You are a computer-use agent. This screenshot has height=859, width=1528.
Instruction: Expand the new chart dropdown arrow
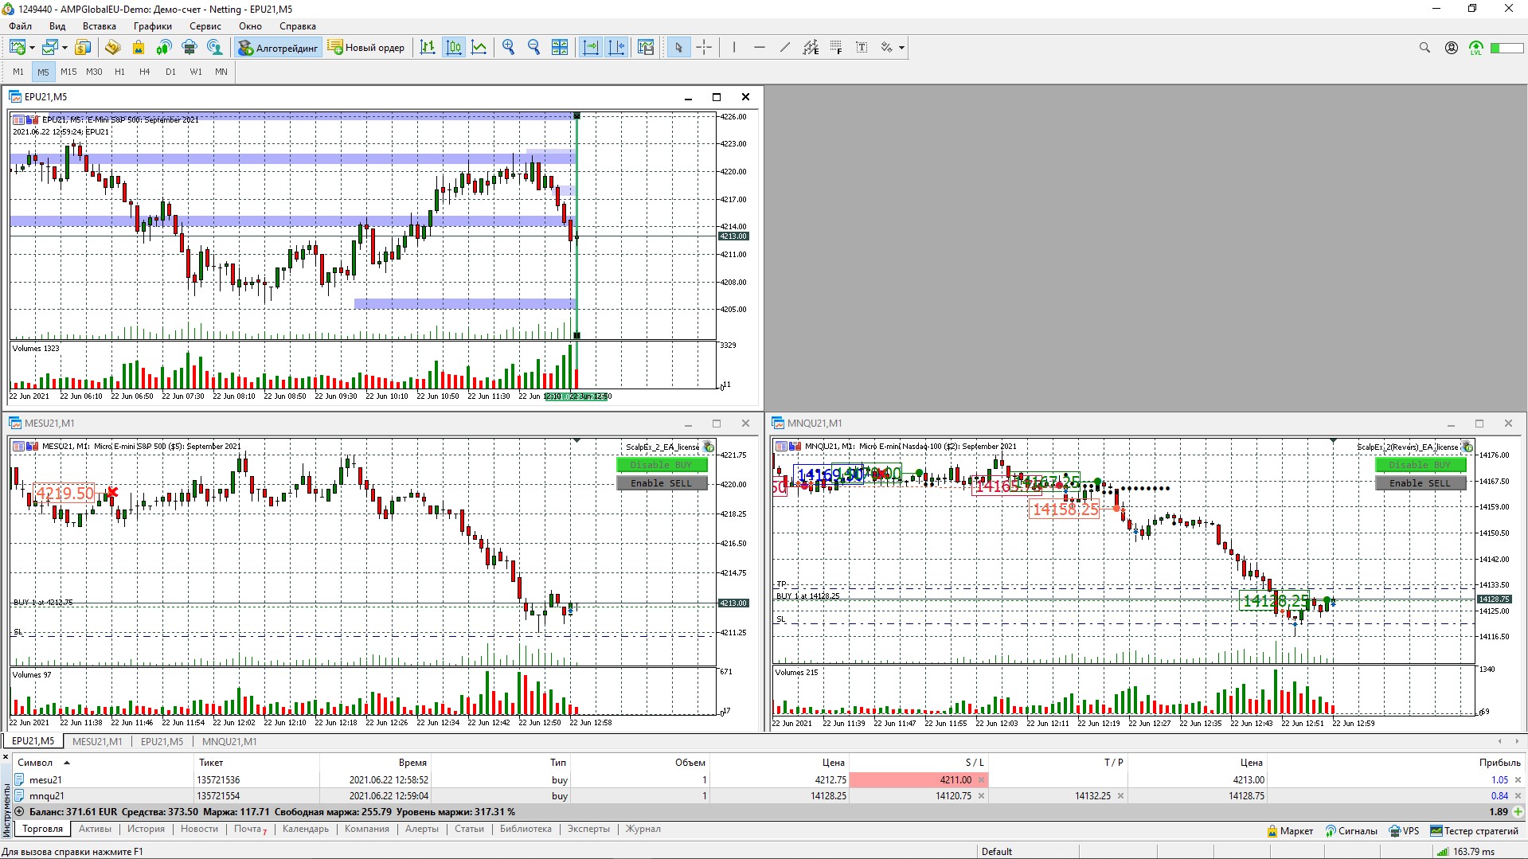32,48
